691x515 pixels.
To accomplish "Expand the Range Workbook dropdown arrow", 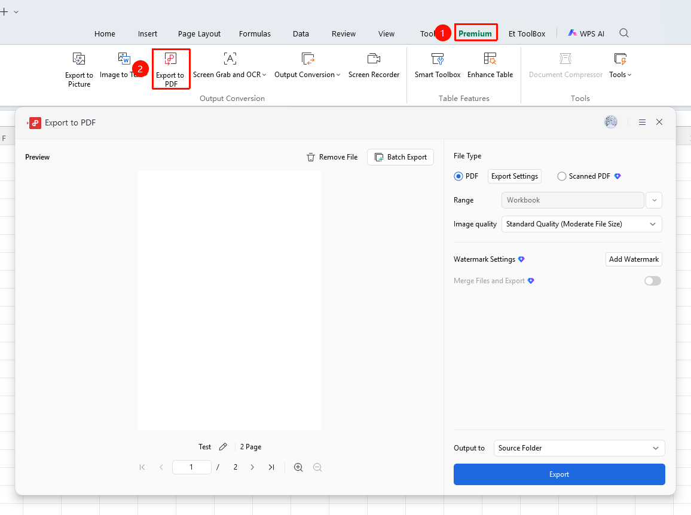I will 654,200.
